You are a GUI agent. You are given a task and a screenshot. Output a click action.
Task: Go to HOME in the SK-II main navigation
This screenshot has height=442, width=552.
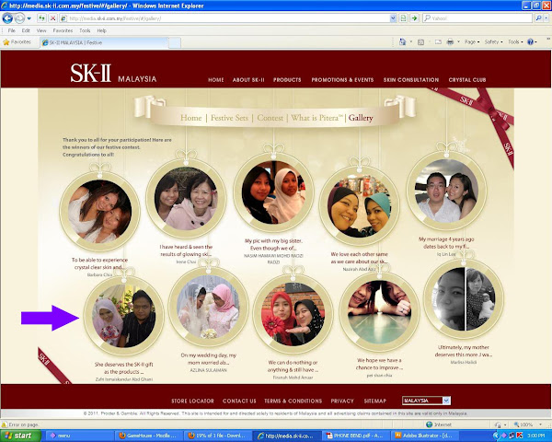pyautogui.click(x=216, y=80)
